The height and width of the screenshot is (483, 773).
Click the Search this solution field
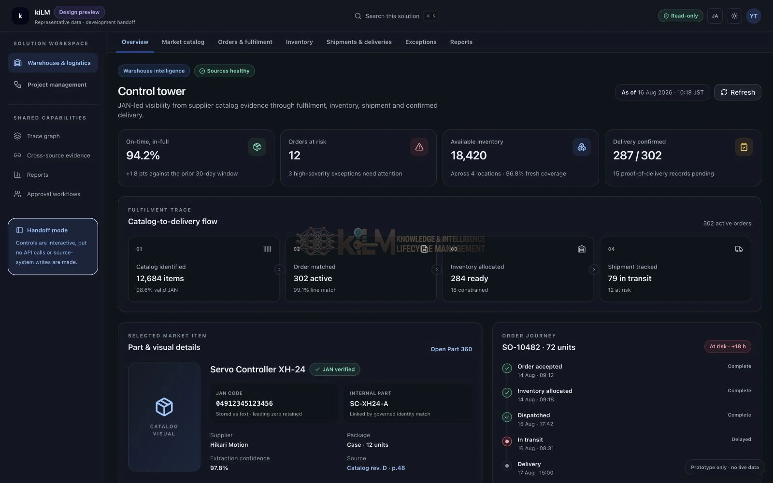(x=396, y=16)
